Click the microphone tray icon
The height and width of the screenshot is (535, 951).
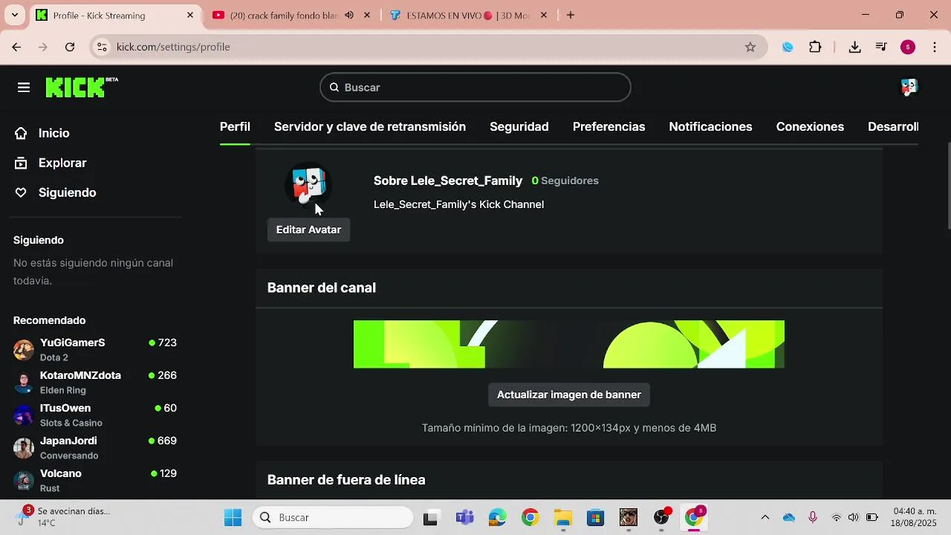point(813,517)
